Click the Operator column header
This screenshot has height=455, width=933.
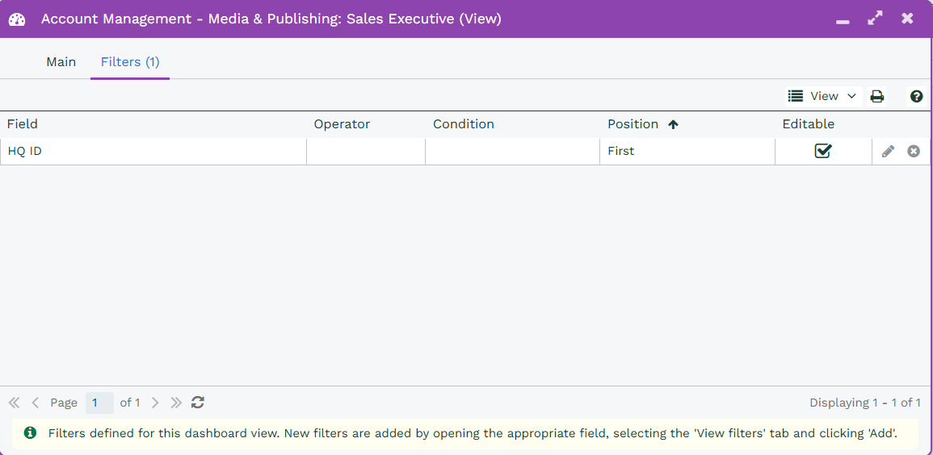coord(342,124)
